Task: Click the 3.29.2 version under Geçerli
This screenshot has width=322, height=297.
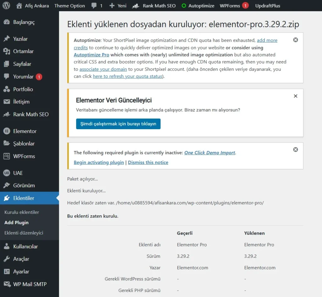Action: [x=183, y=256]
